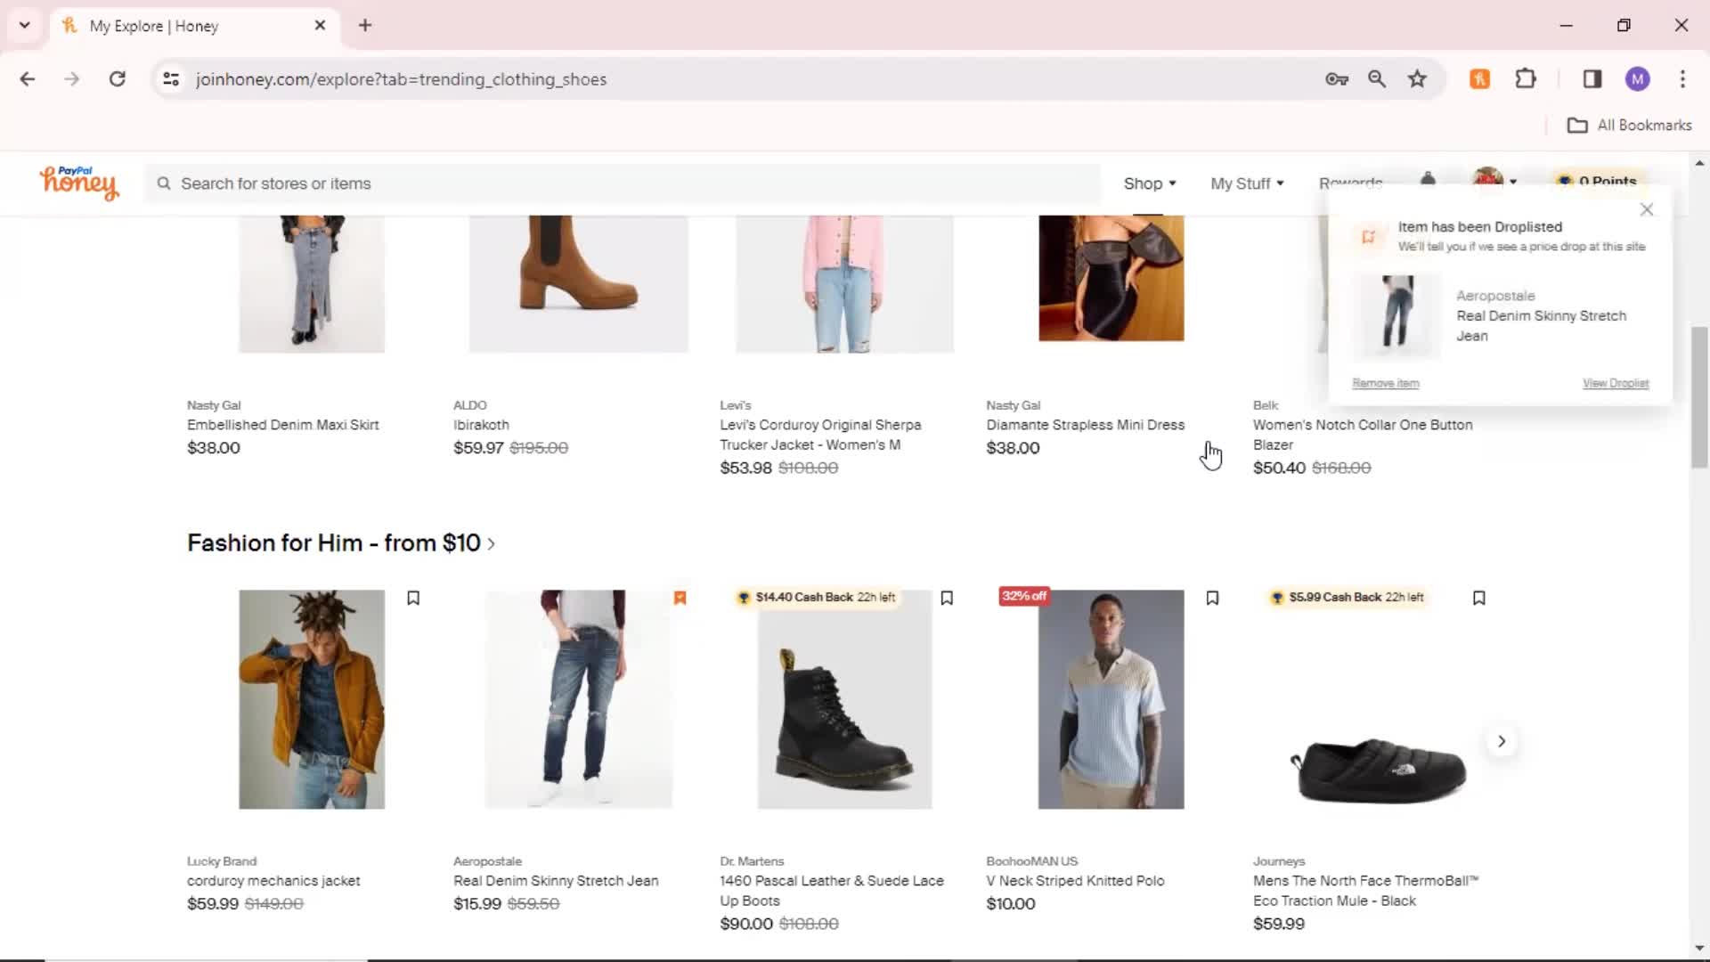The width and height of the screenshot is (1710, 962).
Task: Expand Fashion for Him section chevron
Action: (492, 544)
